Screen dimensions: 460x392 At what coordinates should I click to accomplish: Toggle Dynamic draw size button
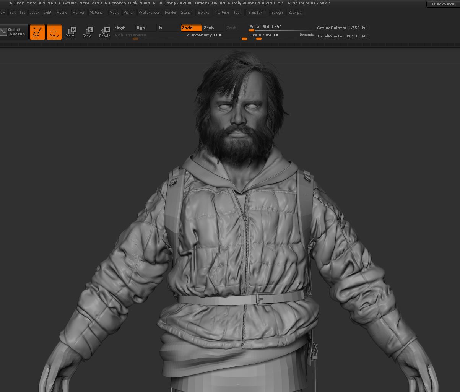pyautogui.click(x=306, y=35)
